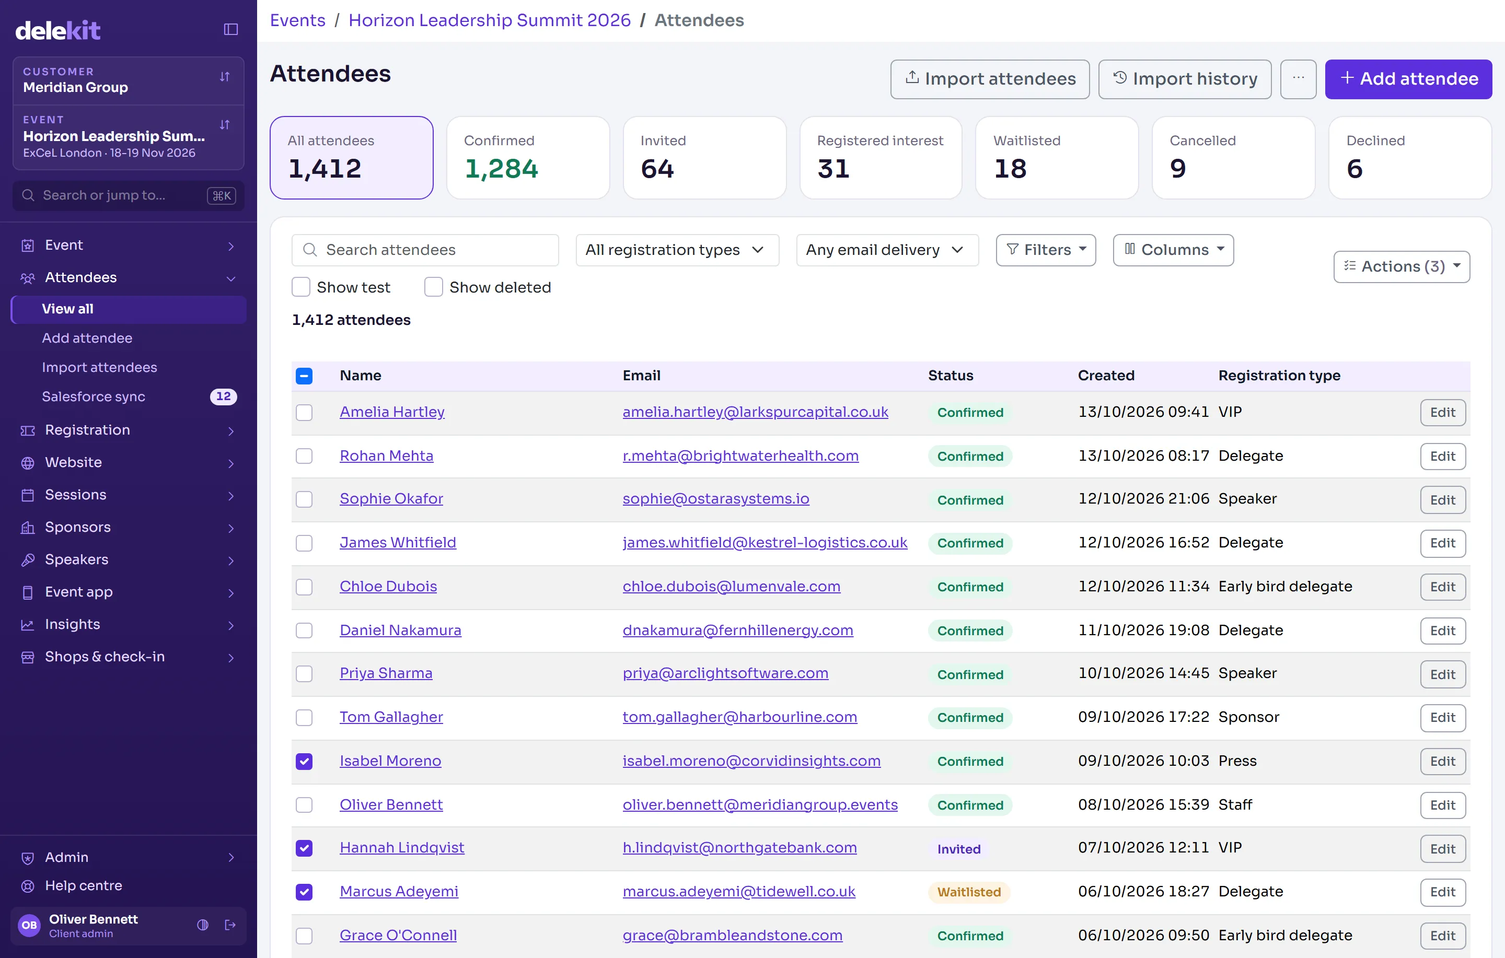This screenshot has width=1505, height=958.
Task: Filter by Waitlisted status card
Action: point(1057,158)
